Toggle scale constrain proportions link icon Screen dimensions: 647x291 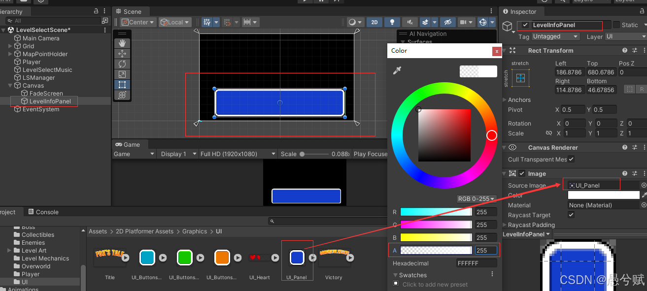click(548, 133)
